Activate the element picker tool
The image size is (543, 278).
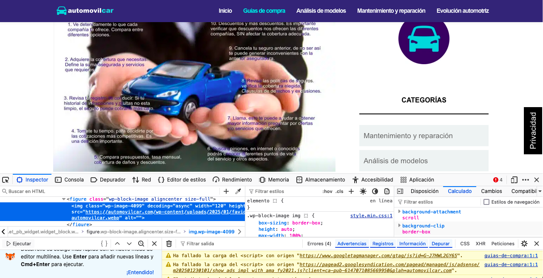coord(6,180)
